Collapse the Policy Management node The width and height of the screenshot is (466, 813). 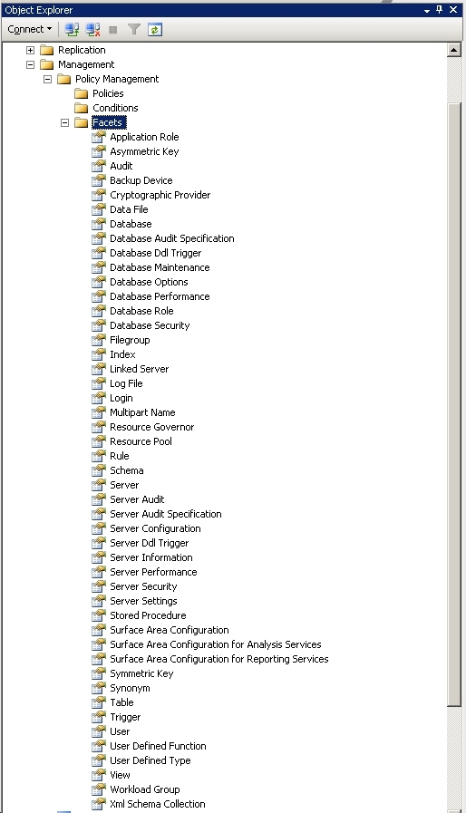(48, 79)
